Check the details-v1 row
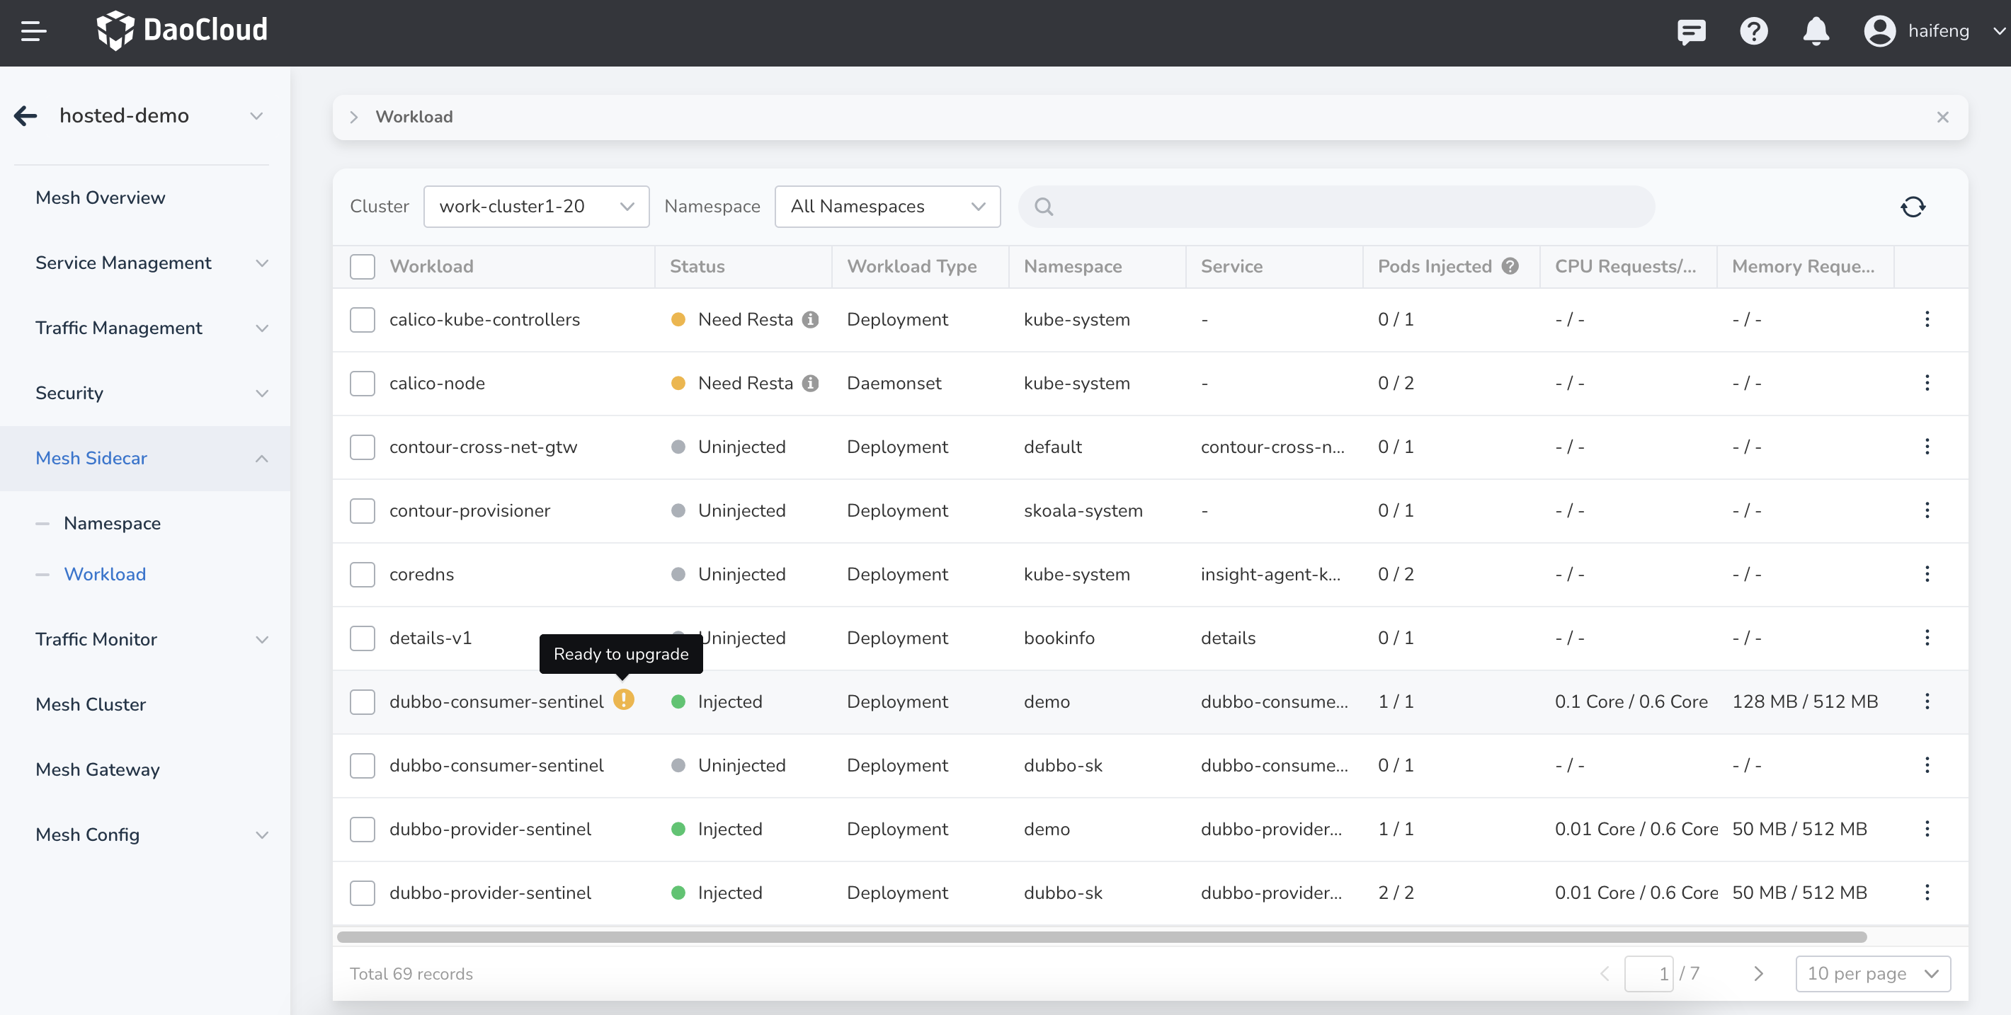 coord(363,638)
